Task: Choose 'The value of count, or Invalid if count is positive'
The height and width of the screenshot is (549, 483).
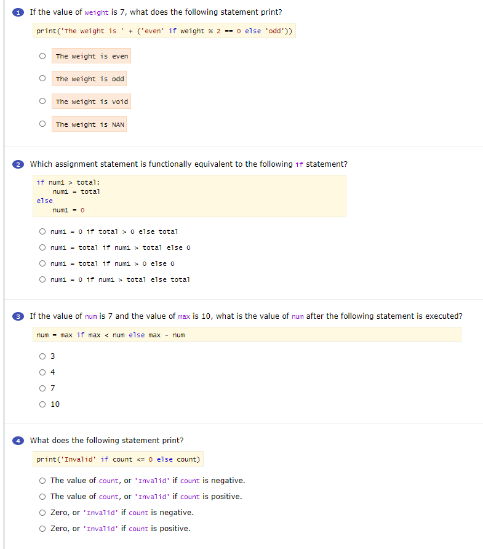Action: [x=42, y=497]
